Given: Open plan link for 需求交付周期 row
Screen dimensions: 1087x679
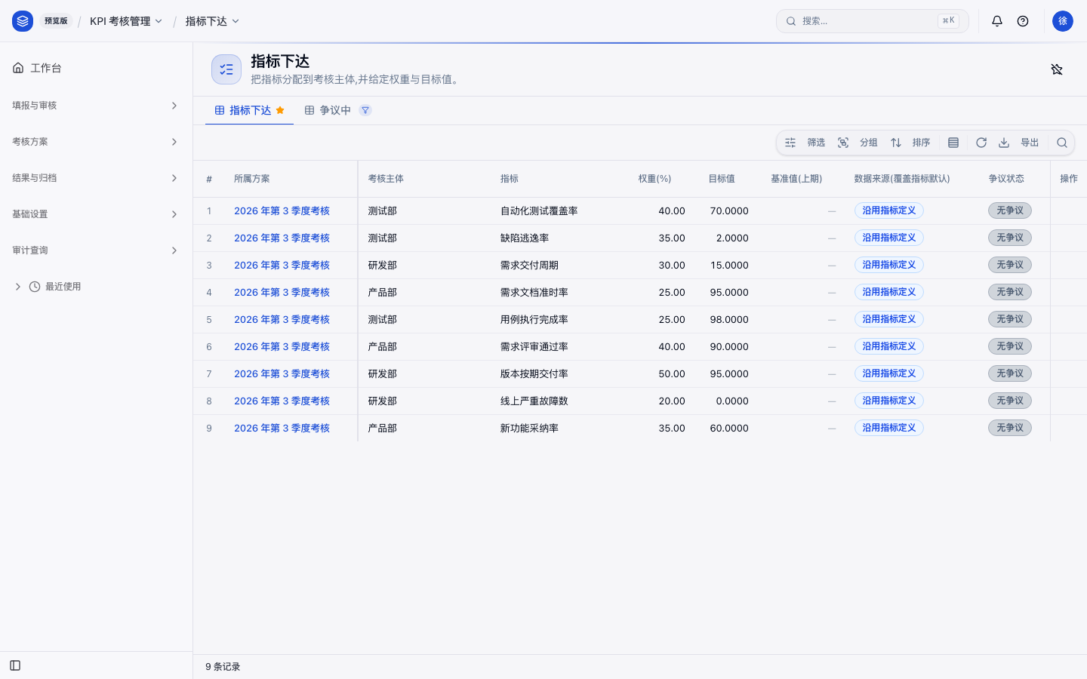Looking at the screenshot, I should pos(282,266).
